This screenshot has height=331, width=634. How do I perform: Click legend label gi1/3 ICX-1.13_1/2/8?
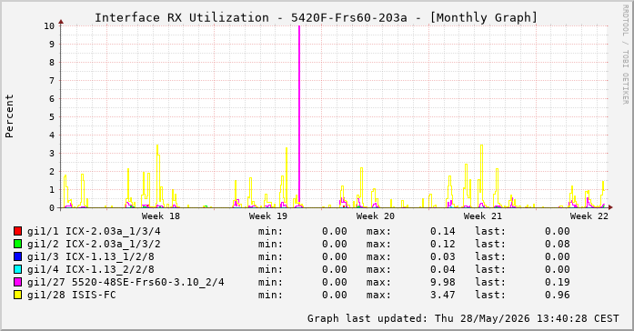(91, 256)
